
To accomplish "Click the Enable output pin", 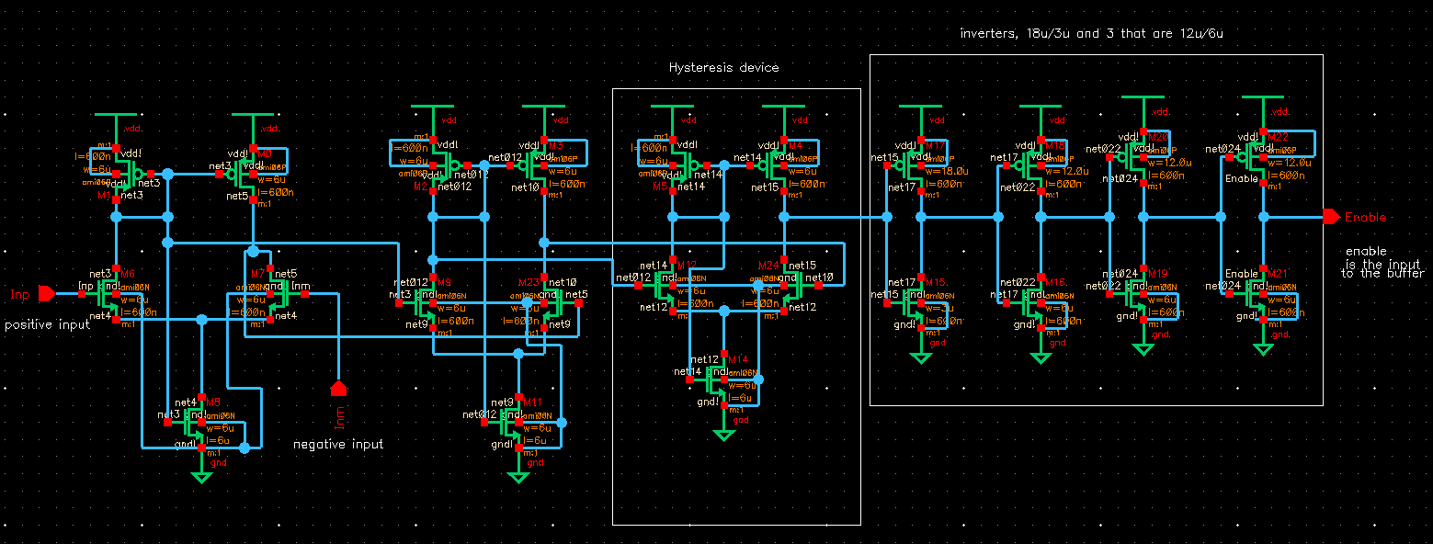I will (1332, 217).
